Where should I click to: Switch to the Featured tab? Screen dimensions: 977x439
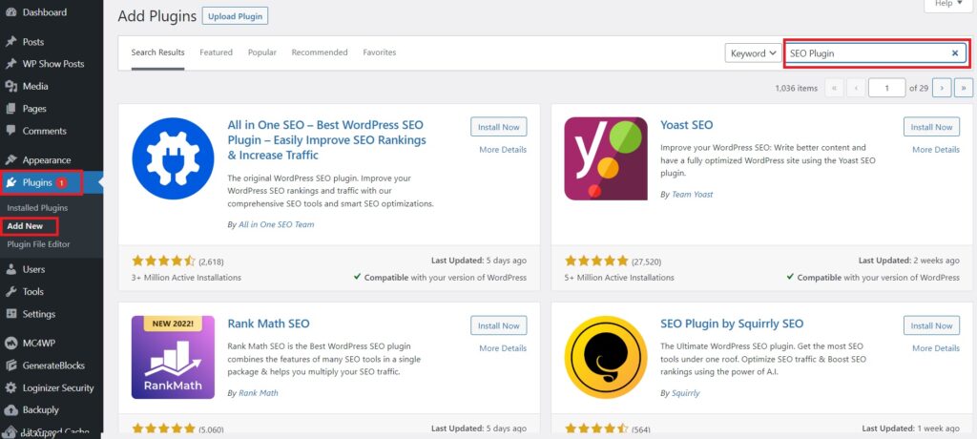pos(217,52)
